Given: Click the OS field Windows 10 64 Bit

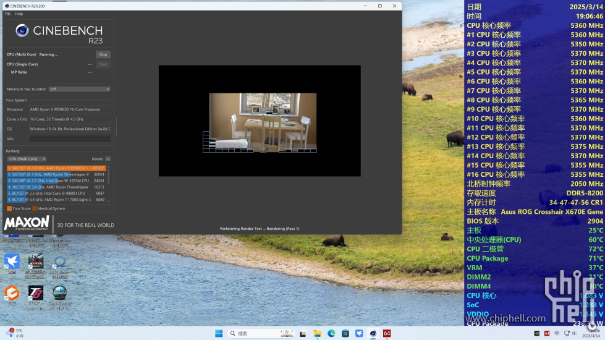Looking at the screenshot, I should point(70,129).
